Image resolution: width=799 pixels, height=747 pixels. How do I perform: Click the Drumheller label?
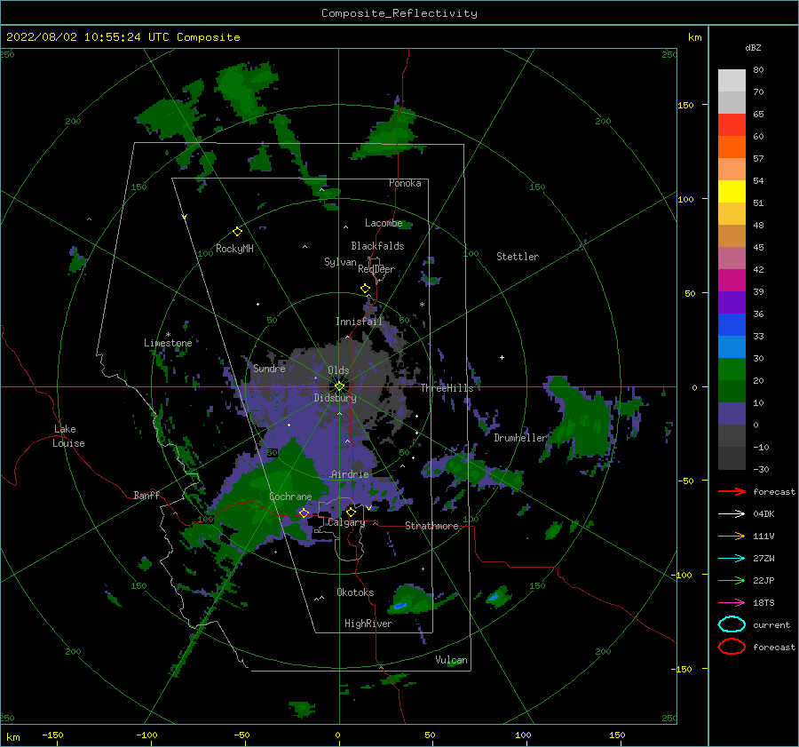click(520, 438)
